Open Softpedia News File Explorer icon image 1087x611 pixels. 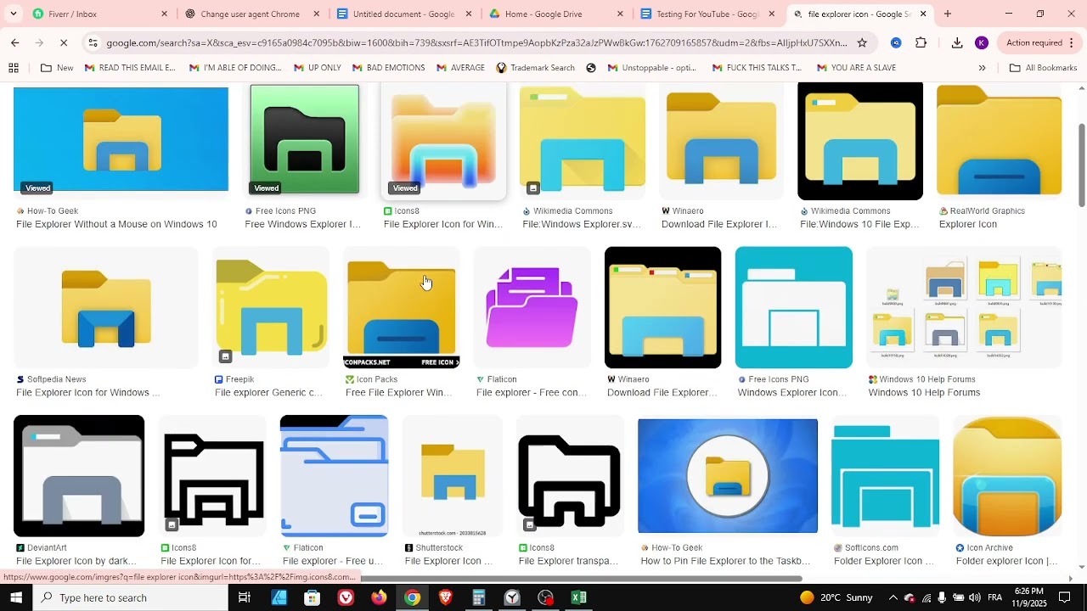click(x=106, y=307)
